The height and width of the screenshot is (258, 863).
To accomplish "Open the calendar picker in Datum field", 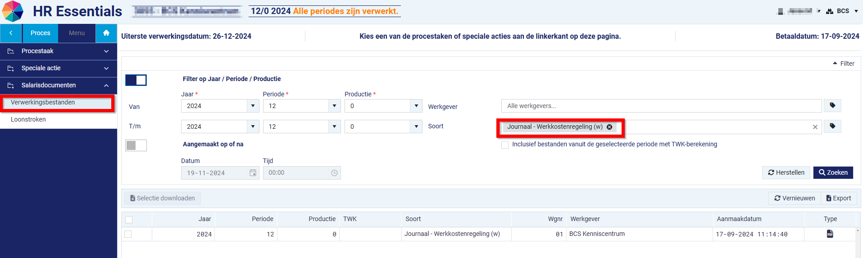I will point(253,173).
